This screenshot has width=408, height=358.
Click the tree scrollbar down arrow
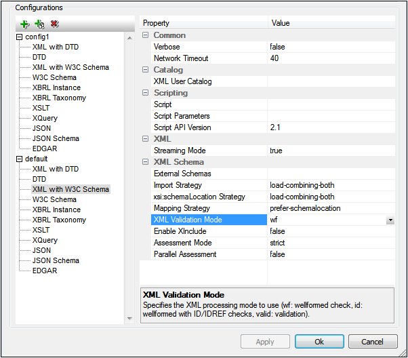129,319
